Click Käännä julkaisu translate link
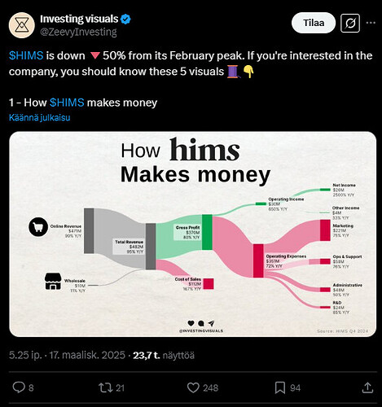Screen dimensions: 382x407 click(40, 117)
